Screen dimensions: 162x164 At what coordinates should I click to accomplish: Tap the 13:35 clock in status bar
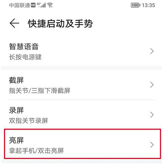coord(148,5)
